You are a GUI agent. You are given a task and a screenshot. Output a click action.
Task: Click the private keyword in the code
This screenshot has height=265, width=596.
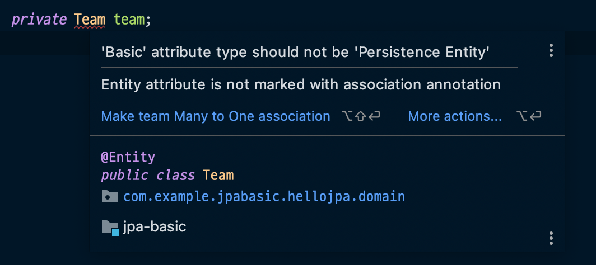coord(39,20)
